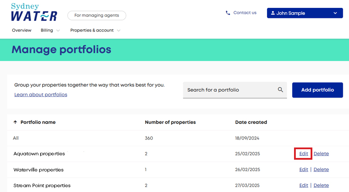This screenshot has width=349, height=192.
Task: Delete the Waterville properties portfolio
Action: (321, 169)
